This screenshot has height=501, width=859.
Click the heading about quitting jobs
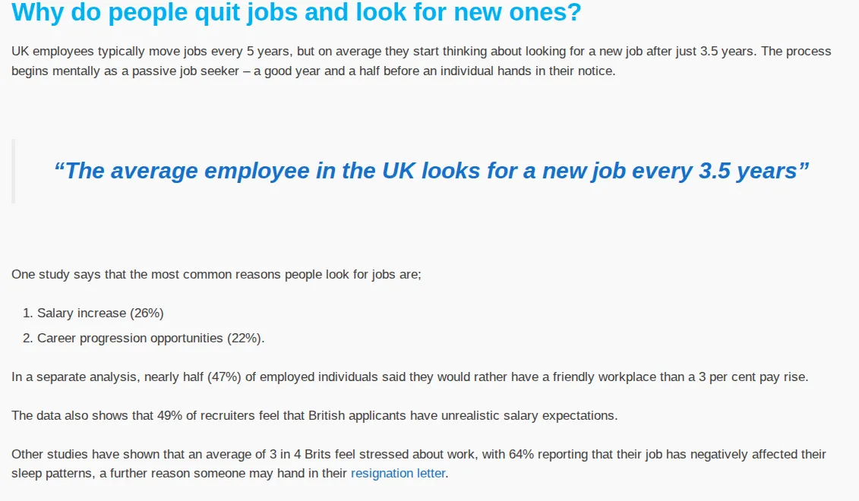pyautogui.click(x=296, y=12)
